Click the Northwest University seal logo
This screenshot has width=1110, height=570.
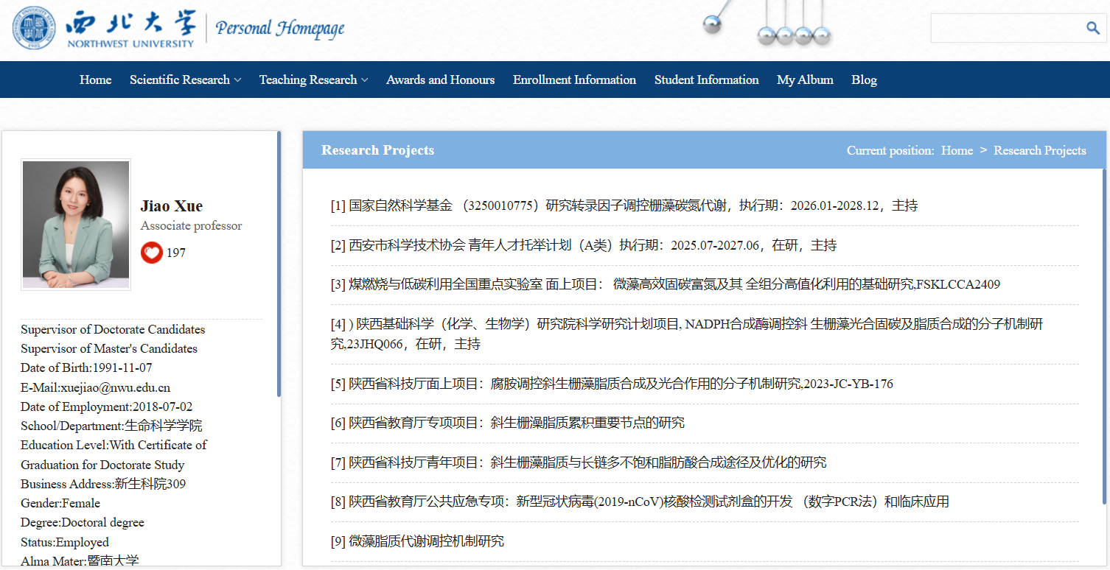[33, 28]
